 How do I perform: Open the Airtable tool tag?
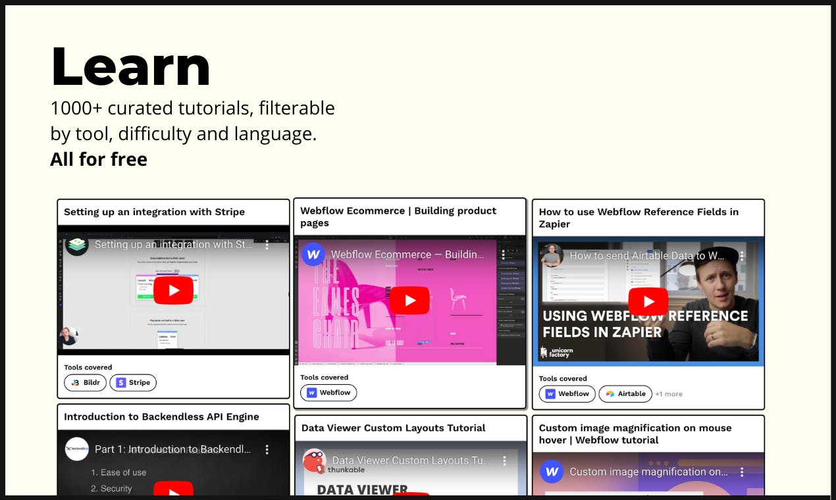625,394
